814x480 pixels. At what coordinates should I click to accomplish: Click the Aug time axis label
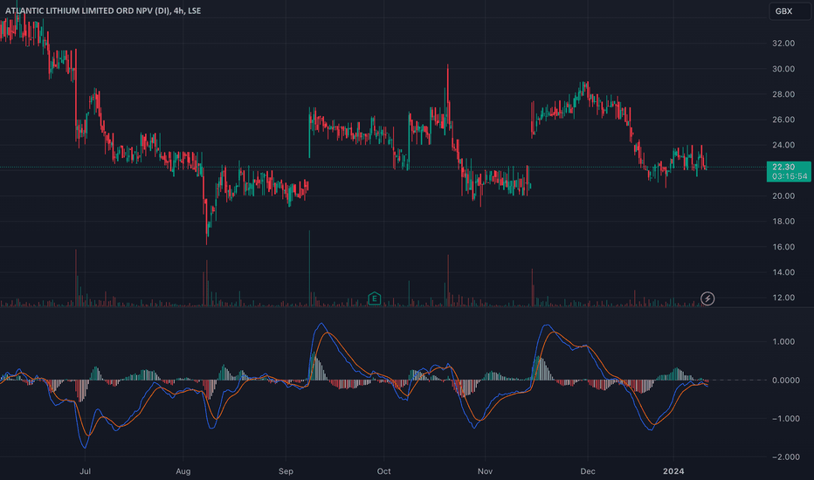point(183,471)
